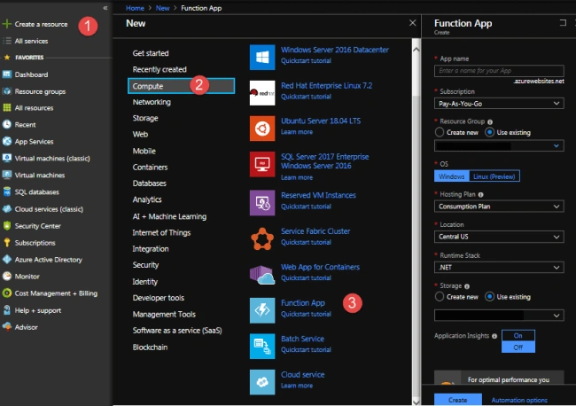Image resolution: width=576 pixels, height=406 pixels.
Task: Choose Create new for Storage
Action: 440,296
